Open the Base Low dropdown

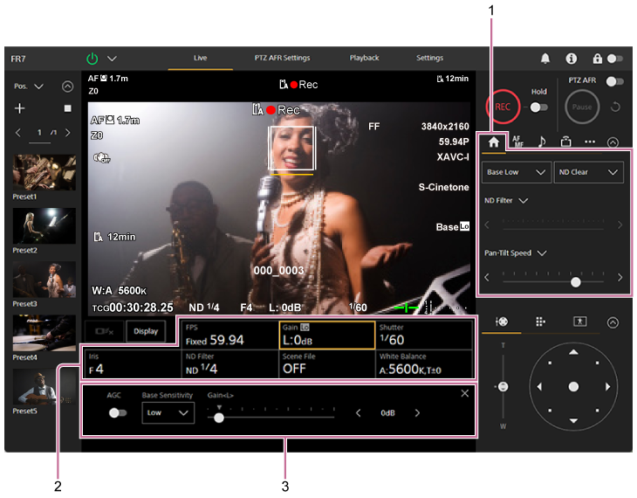(x=517, y=172)
